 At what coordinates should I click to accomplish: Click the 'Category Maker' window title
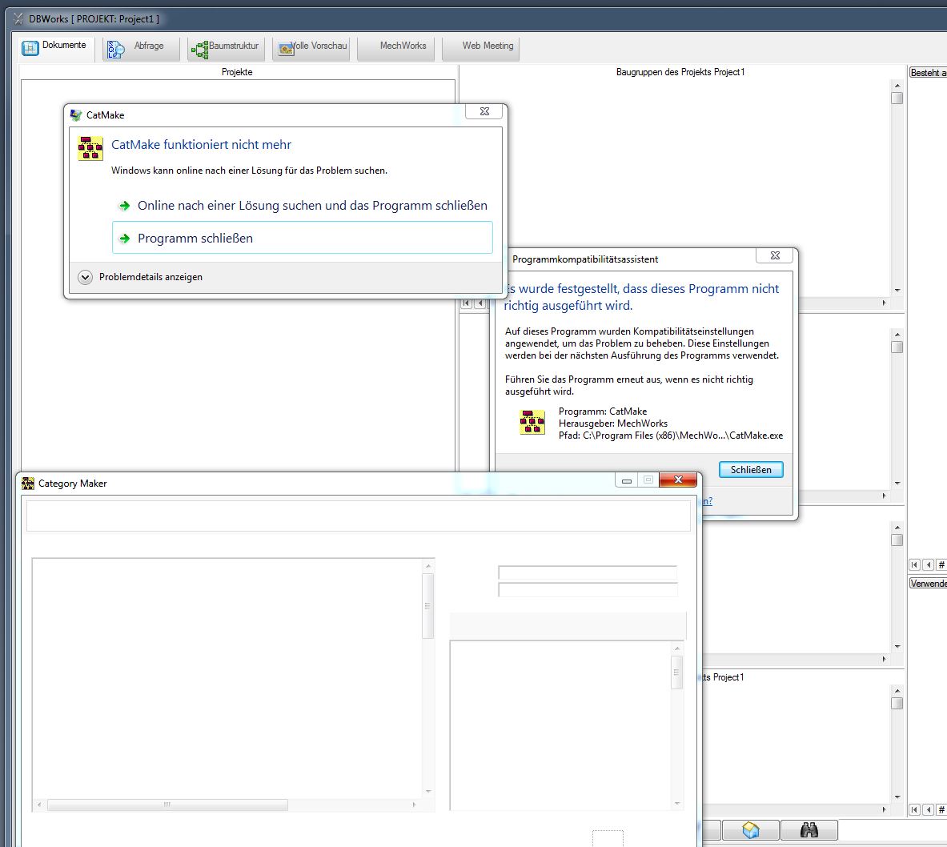click(x=73, y=484)
